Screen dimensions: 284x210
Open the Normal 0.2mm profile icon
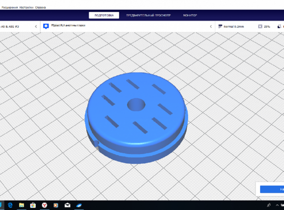tap(220, 26)
